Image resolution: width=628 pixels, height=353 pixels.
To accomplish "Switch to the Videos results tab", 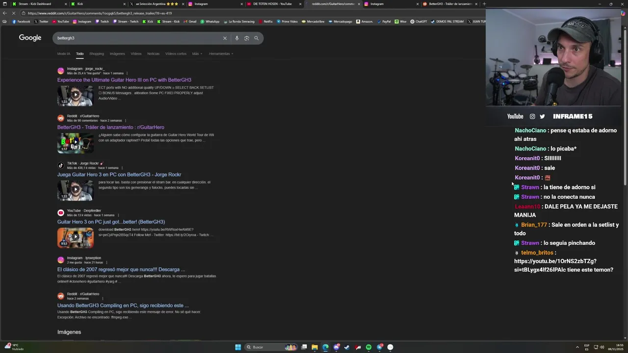I will click(x=136, y=53).
